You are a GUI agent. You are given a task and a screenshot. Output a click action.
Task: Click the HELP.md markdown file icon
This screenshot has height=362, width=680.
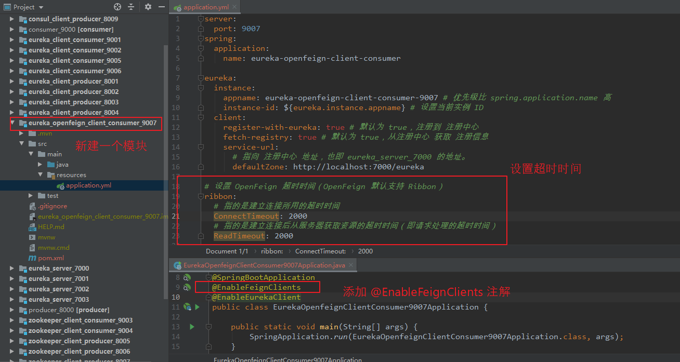32,227
